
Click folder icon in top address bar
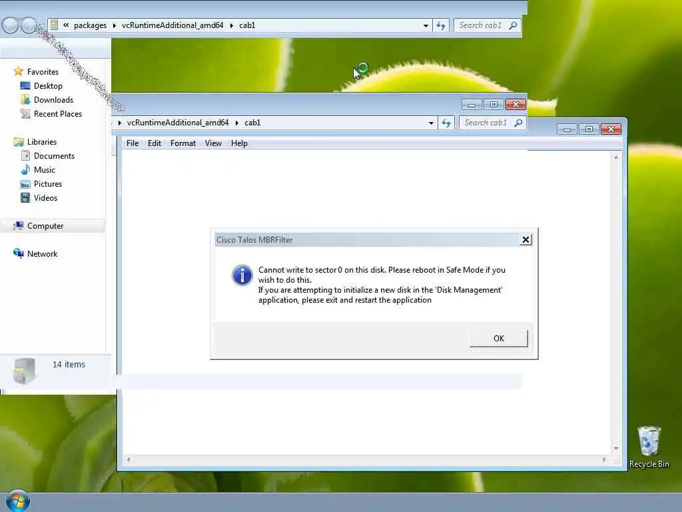[54, 25]
